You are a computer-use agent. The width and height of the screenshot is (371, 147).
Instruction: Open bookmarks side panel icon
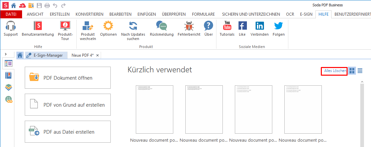pyautogui.click(x=8, y=75)
